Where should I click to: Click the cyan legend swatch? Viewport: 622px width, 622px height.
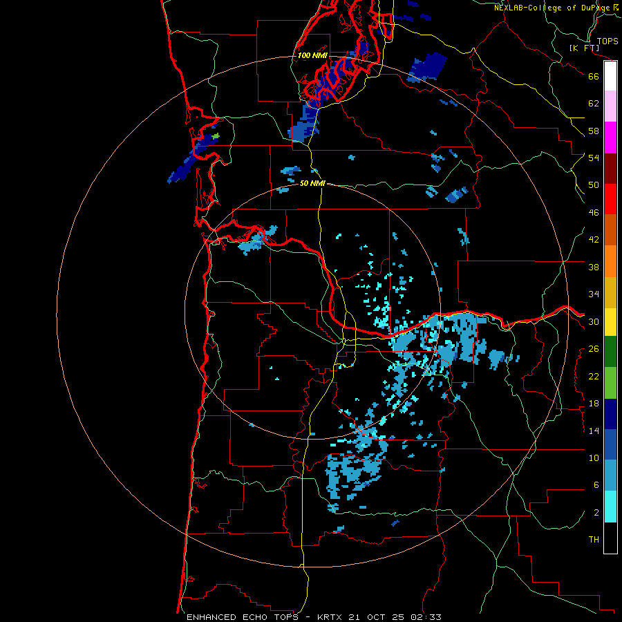tap(610, 507)
